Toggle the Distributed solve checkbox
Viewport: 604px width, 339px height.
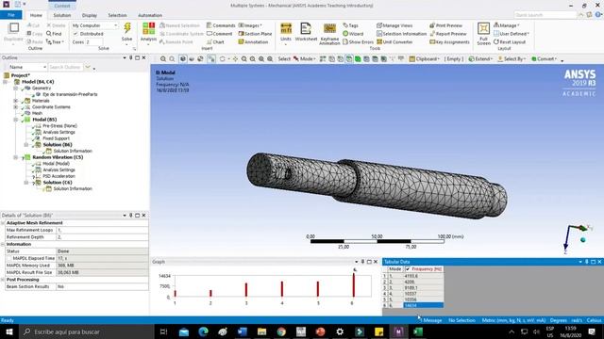75,34
